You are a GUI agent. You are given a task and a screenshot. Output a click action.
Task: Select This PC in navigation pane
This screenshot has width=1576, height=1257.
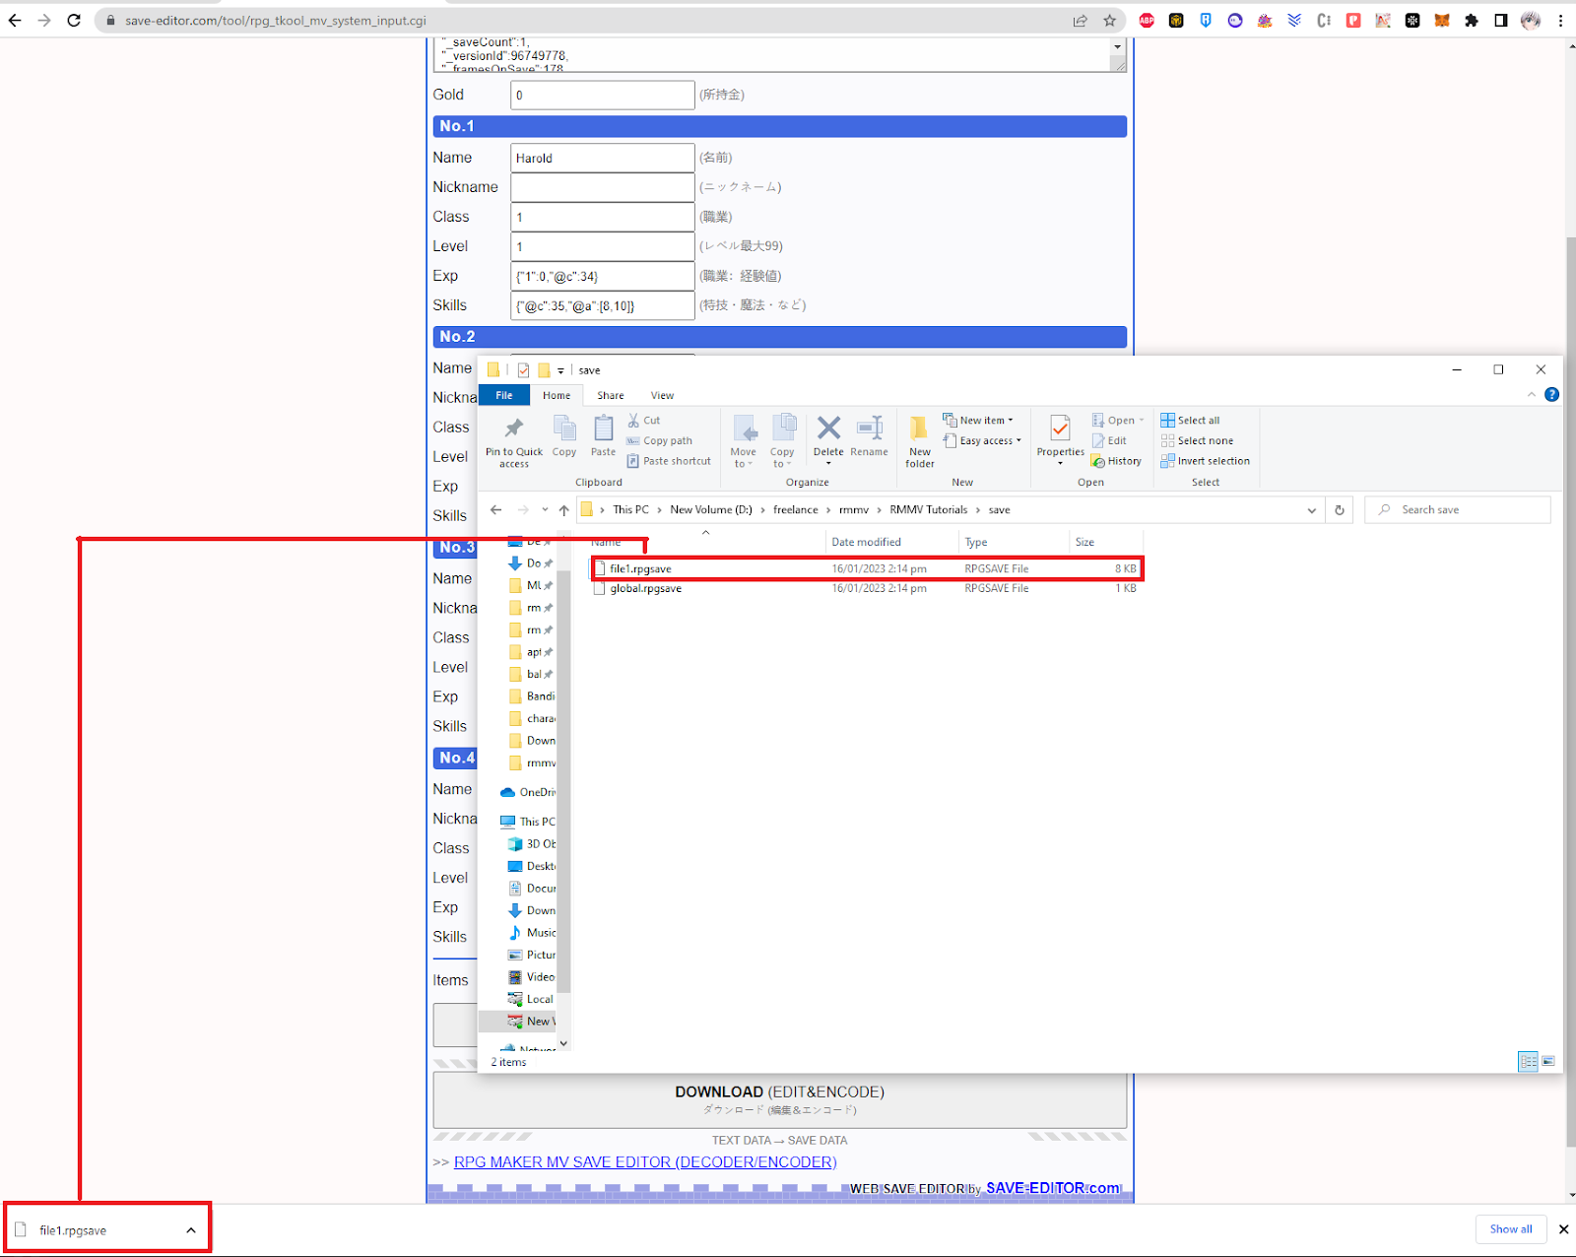tap(528, 822)
